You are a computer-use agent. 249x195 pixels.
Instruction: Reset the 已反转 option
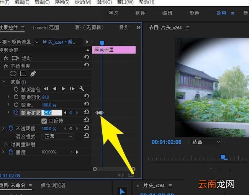[x=87, y=120]
